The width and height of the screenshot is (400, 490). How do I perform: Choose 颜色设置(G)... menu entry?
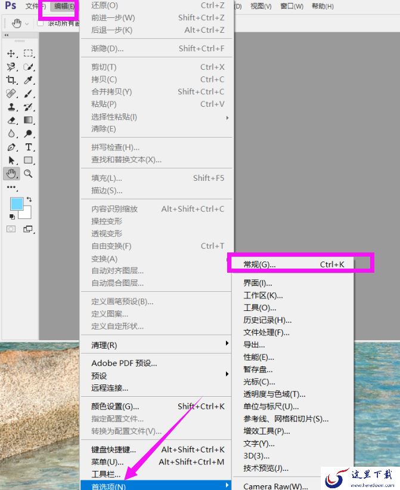(x=156, y=406)
